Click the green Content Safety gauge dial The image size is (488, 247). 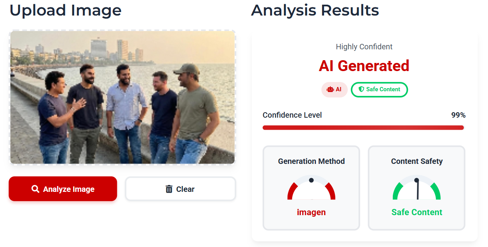pyautogui.click(x=417, y=188)
